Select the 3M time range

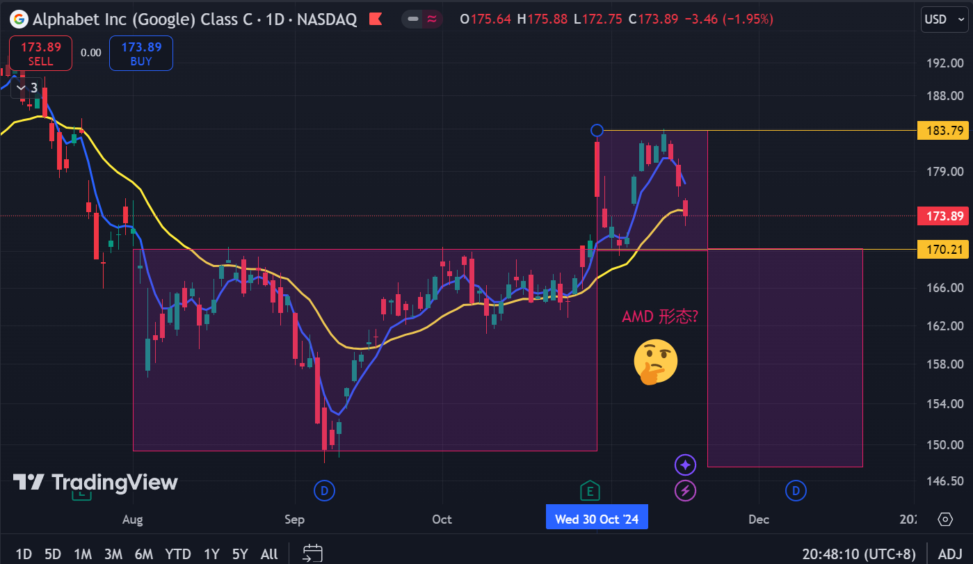113,554
